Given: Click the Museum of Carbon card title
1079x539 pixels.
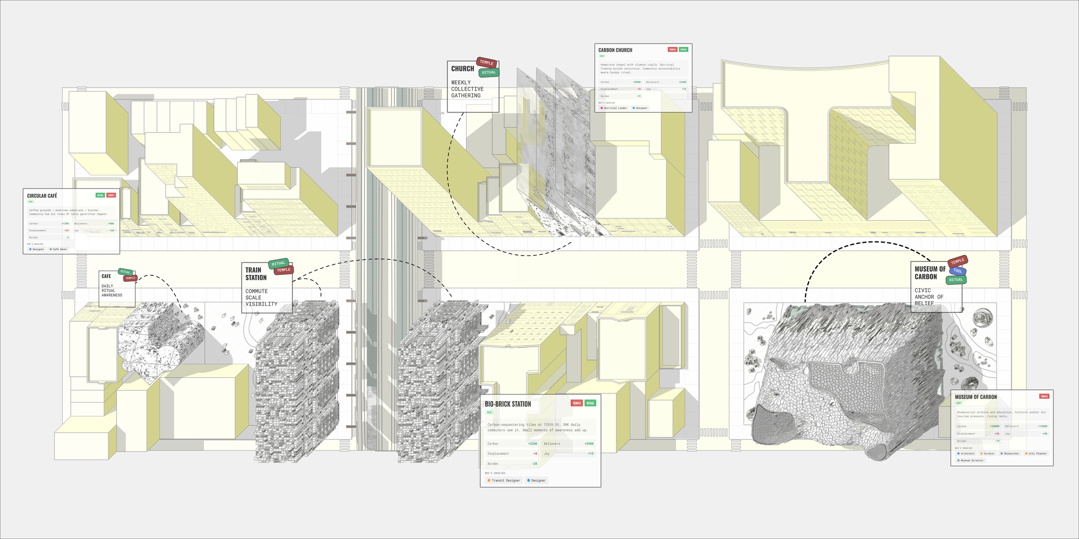Looking at the screenshot, I should [976, 397].
